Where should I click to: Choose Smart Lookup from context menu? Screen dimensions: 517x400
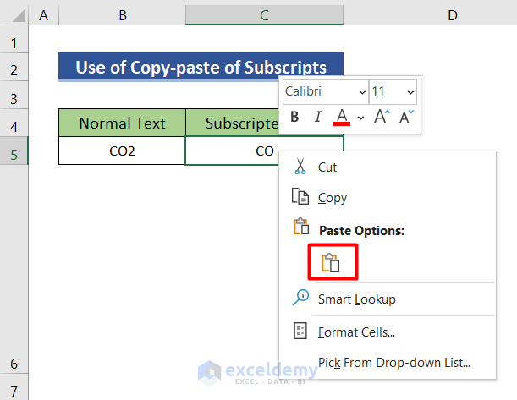(356, 299)
